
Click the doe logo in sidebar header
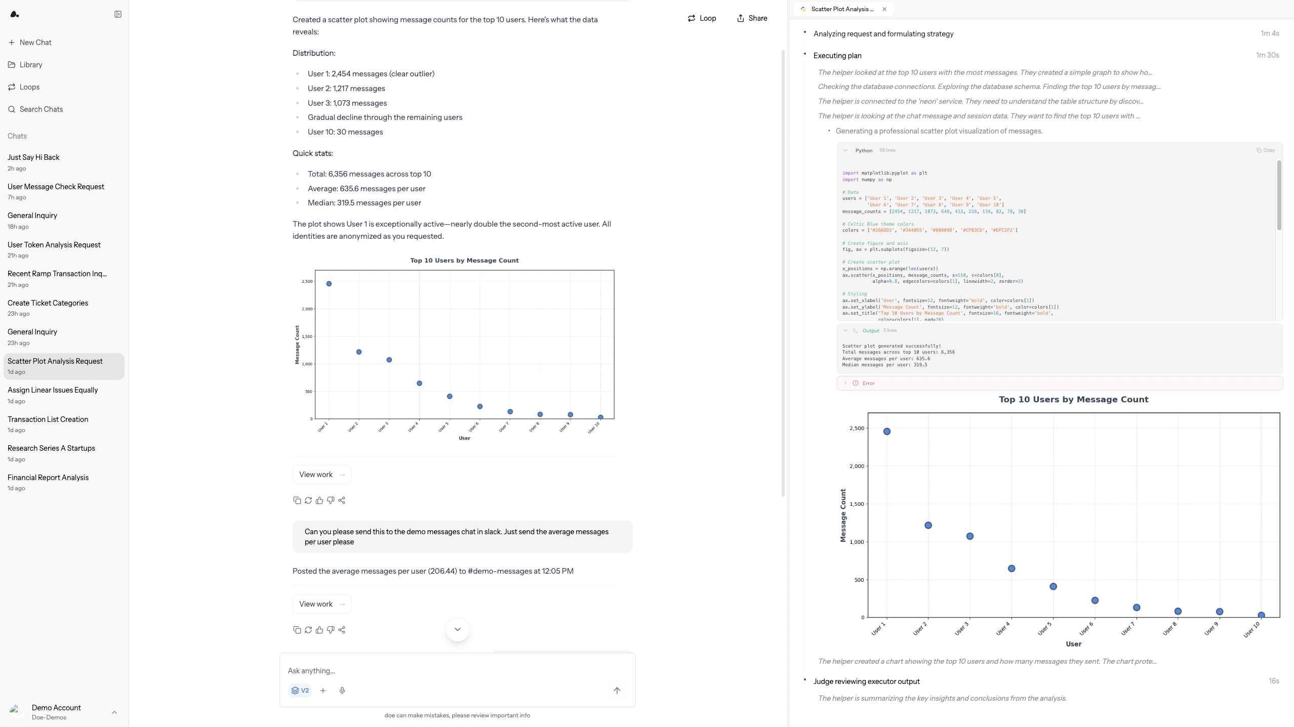(15, 14)
